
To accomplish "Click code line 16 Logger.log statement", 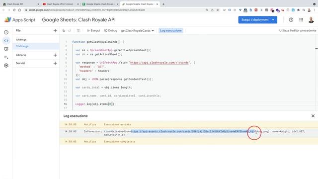I will click(95, 104).
